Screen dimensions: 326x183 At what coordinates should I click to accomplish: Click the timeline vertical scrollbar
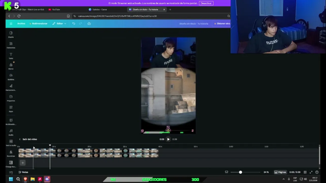(319, 155)
